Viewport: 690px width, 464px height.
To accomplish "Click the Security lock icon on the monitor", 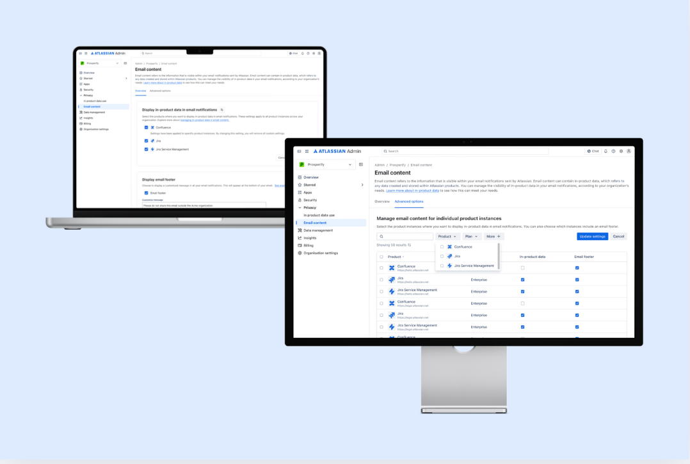I will click(300, 200).
